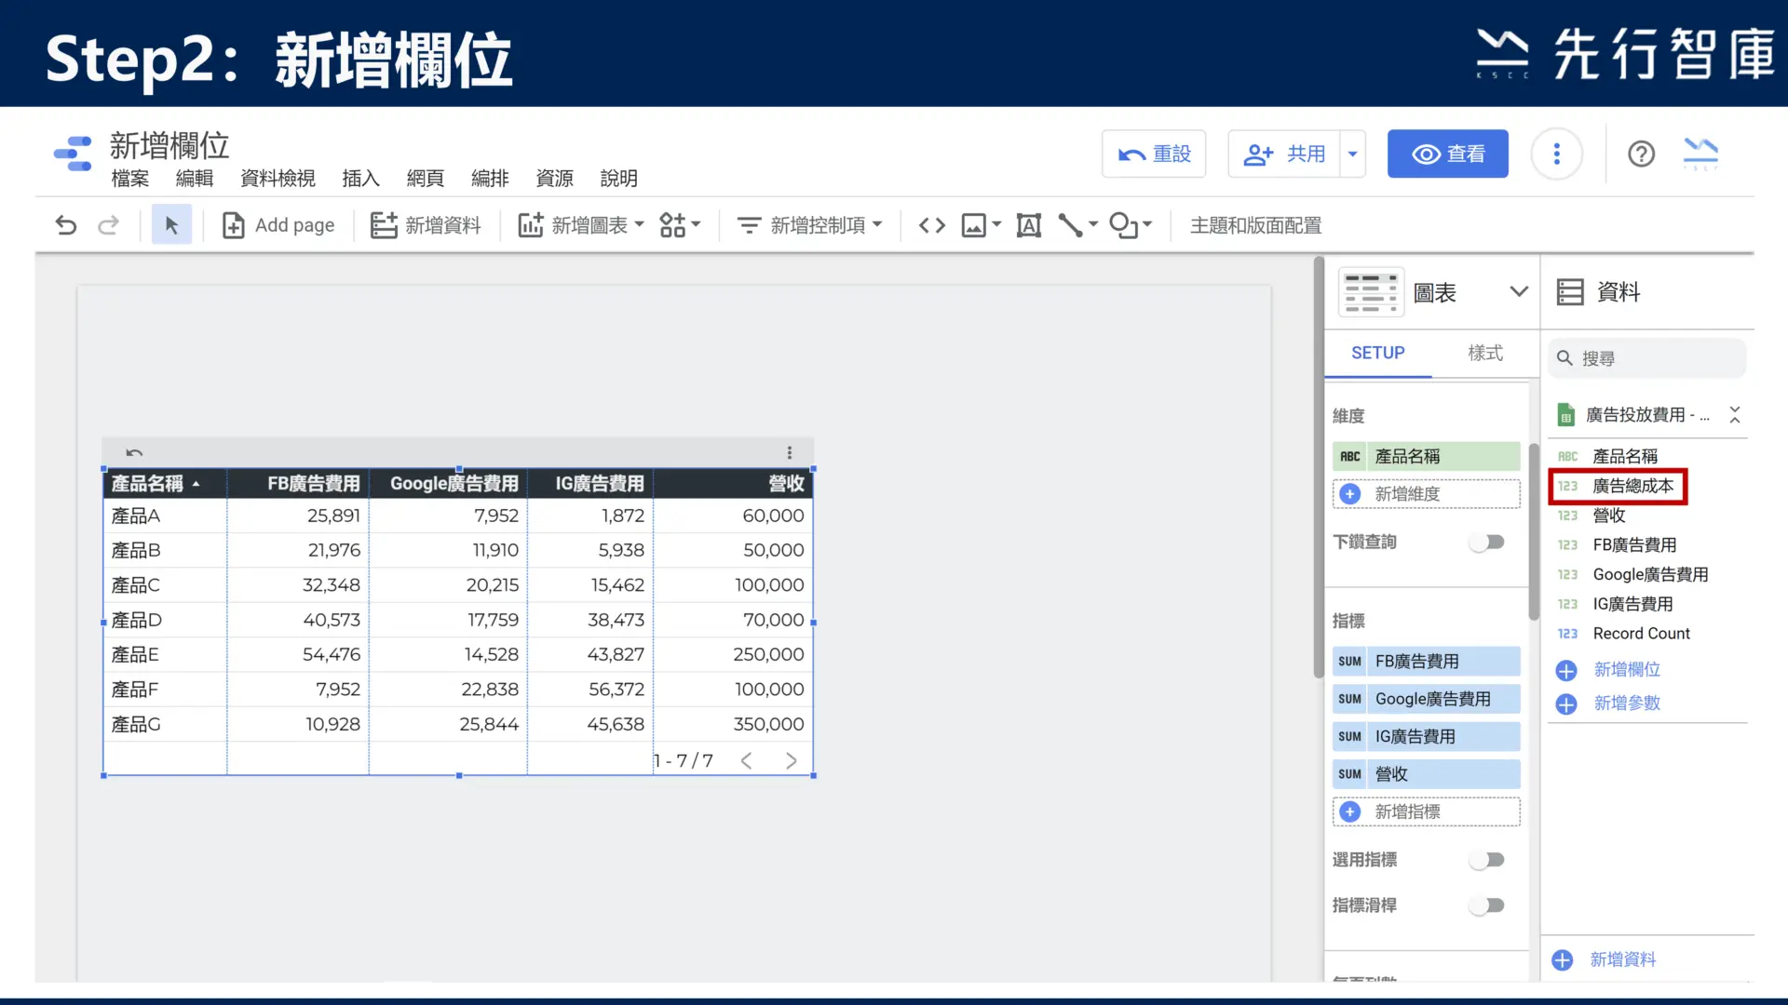Click the redo arrow in toolbar
Screen dimensions: 1788x1005
click(109, 225)
